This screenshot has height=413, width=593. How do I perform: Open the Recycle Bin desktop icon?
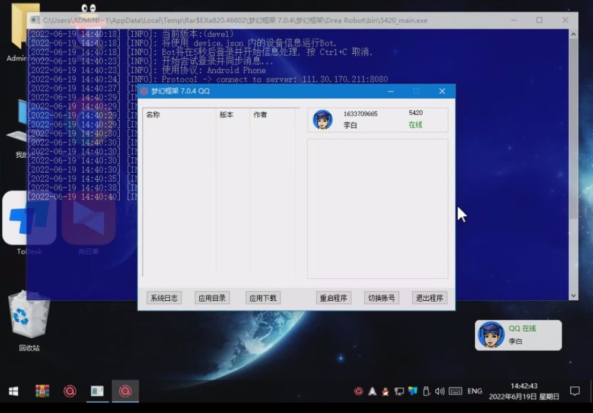click(29, 317)
